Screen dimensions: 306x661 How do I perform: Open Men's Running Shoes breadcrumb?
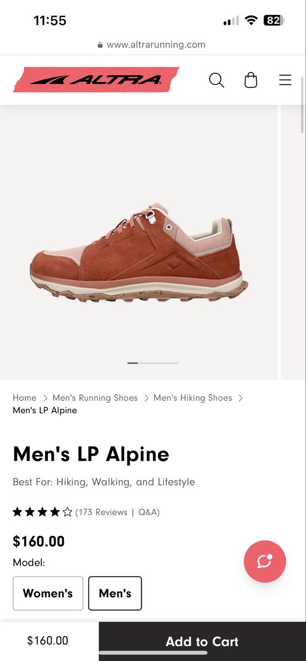[x=95, y=398]
